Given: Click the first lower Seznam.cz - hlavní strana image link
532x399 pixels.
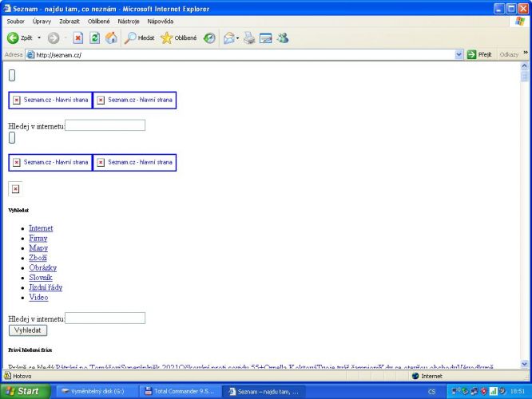Looking at the screenshot, I should [x=50, y=162].
